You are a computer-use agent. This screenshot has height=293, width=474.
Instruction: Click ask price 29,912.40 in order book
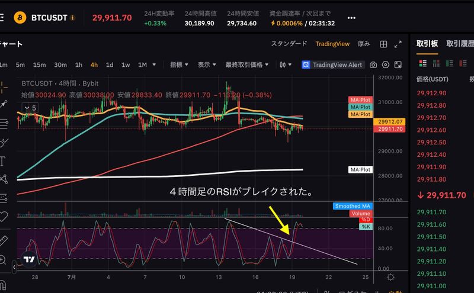pyautogui.click(x=431, y=154)
